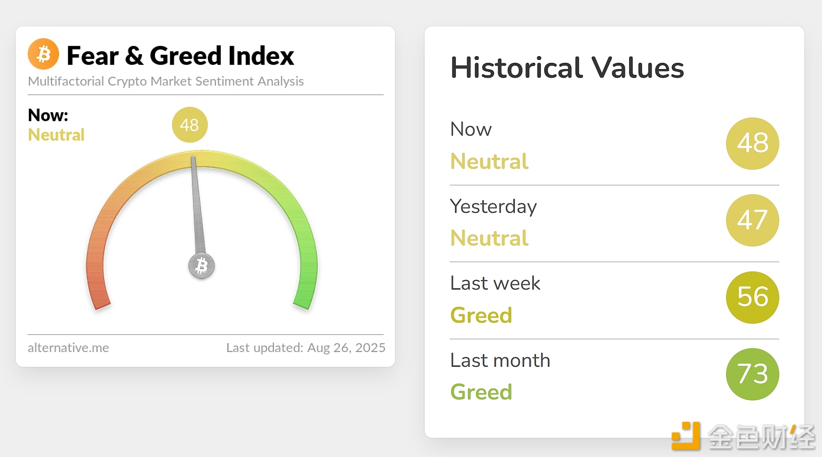Click the Last month value 73 circle

pyautogui.click(x=752, y=374)
